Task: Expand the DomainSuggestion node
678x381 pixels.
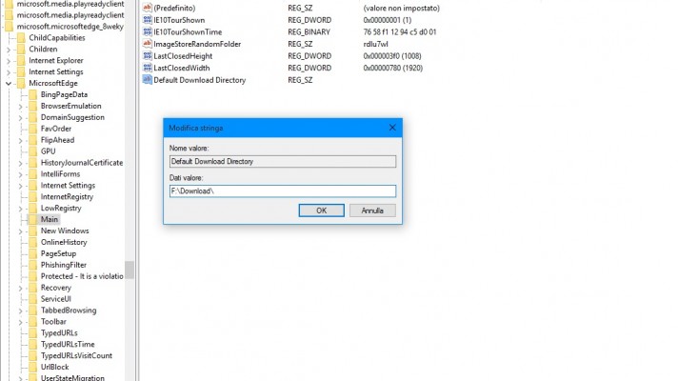Action: click(20, 117)
